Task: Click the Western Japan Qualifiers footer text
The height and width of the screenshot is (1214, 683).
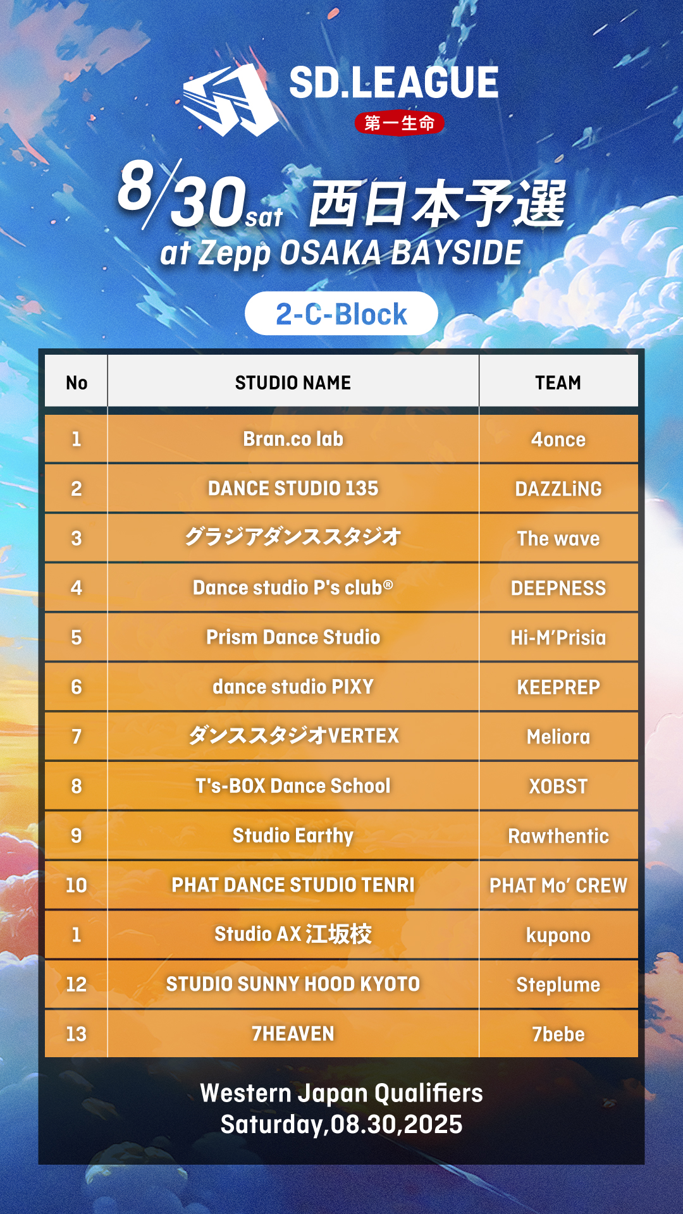Action: click(341, 1093)
